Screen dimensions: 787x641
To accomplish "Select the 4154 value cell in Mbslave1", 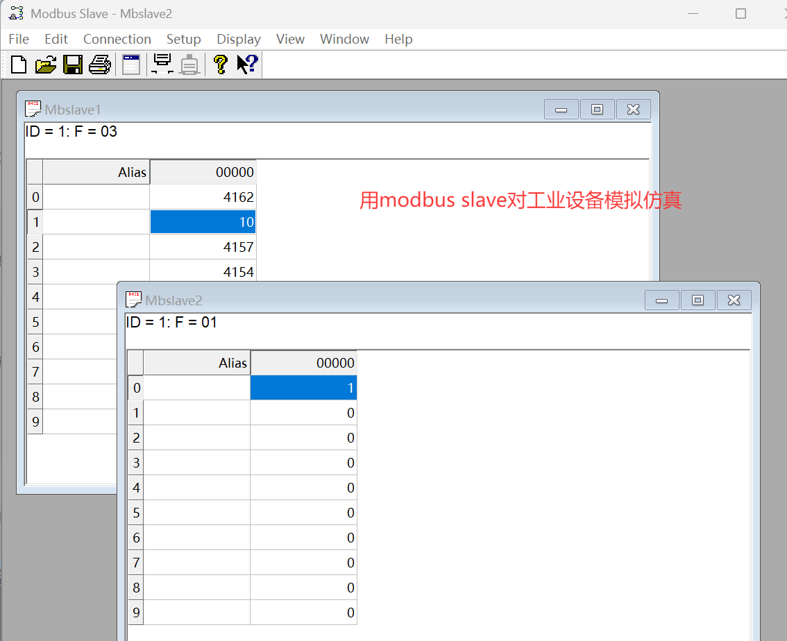I will (203, 271).
